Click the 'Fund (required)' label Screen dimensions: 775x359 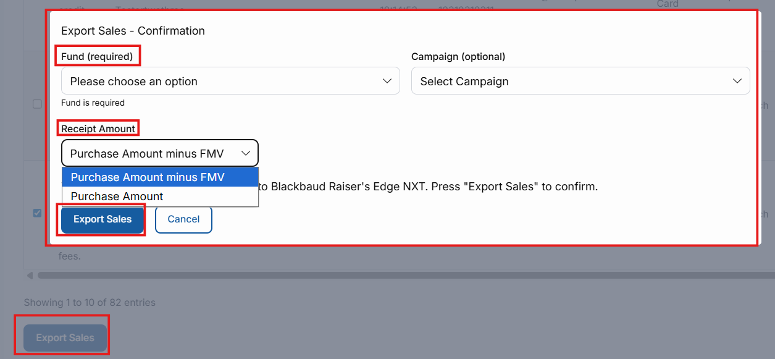click(x=97, y=57)
